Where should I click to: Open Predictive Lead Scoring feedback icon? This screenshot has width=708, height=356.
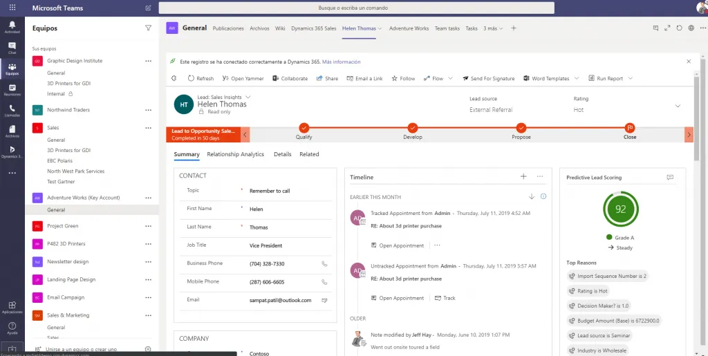coord(669,178)
